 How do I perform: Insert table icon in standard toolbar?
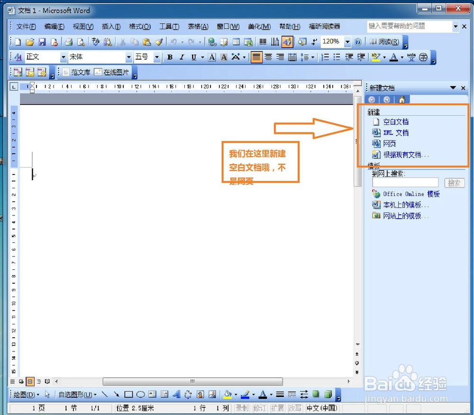click(x=236, y=42)
